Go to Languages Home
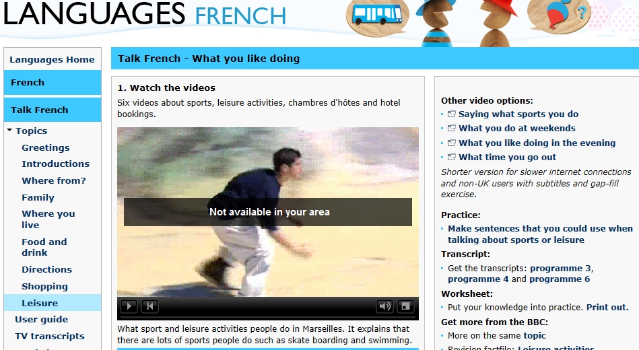 [x=53, y=59]
